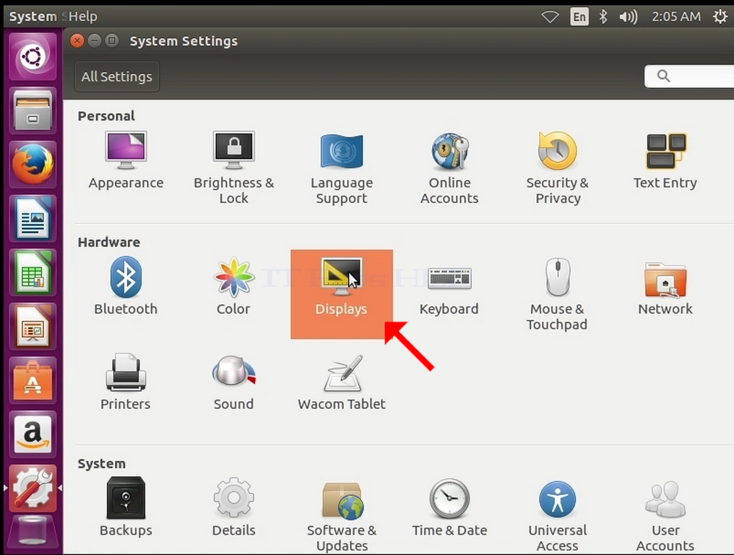The width and height of the screenshot is (734, 555).
Task: Open Text Entry settings
Action: (665, 160)
